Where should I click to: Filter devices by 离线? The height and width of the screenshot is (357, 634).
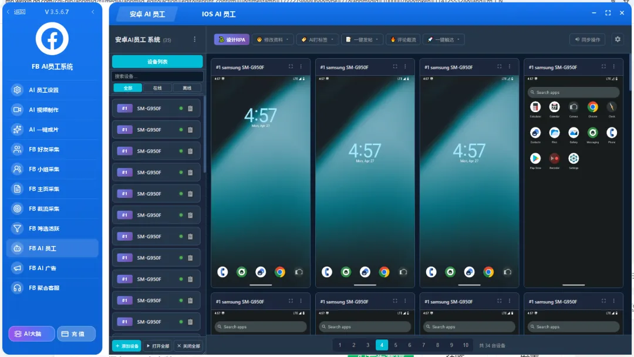[x=187, y=87]
